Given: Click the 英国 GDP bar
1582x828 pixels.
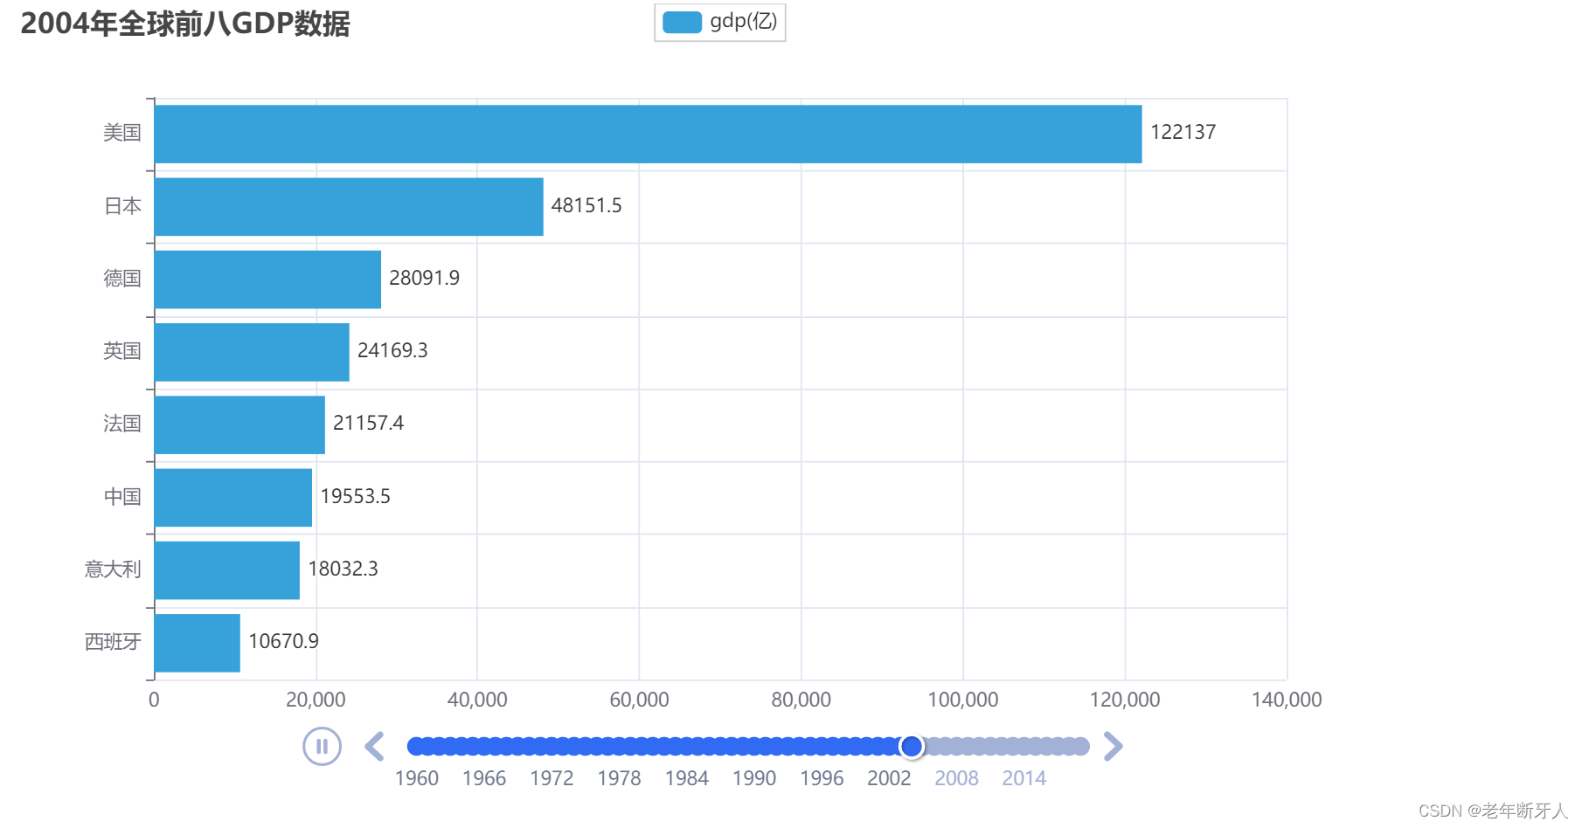Looking at the screenshot, I should click(x=252, y=352).
